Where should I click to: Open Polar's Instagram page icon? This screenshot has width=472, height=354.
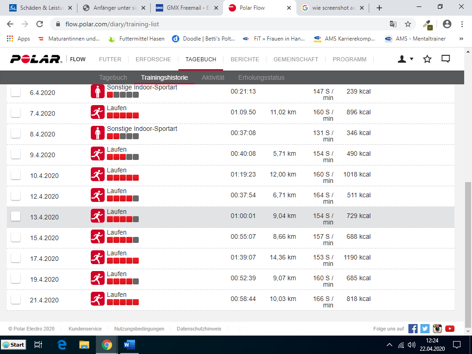point(437,329)
